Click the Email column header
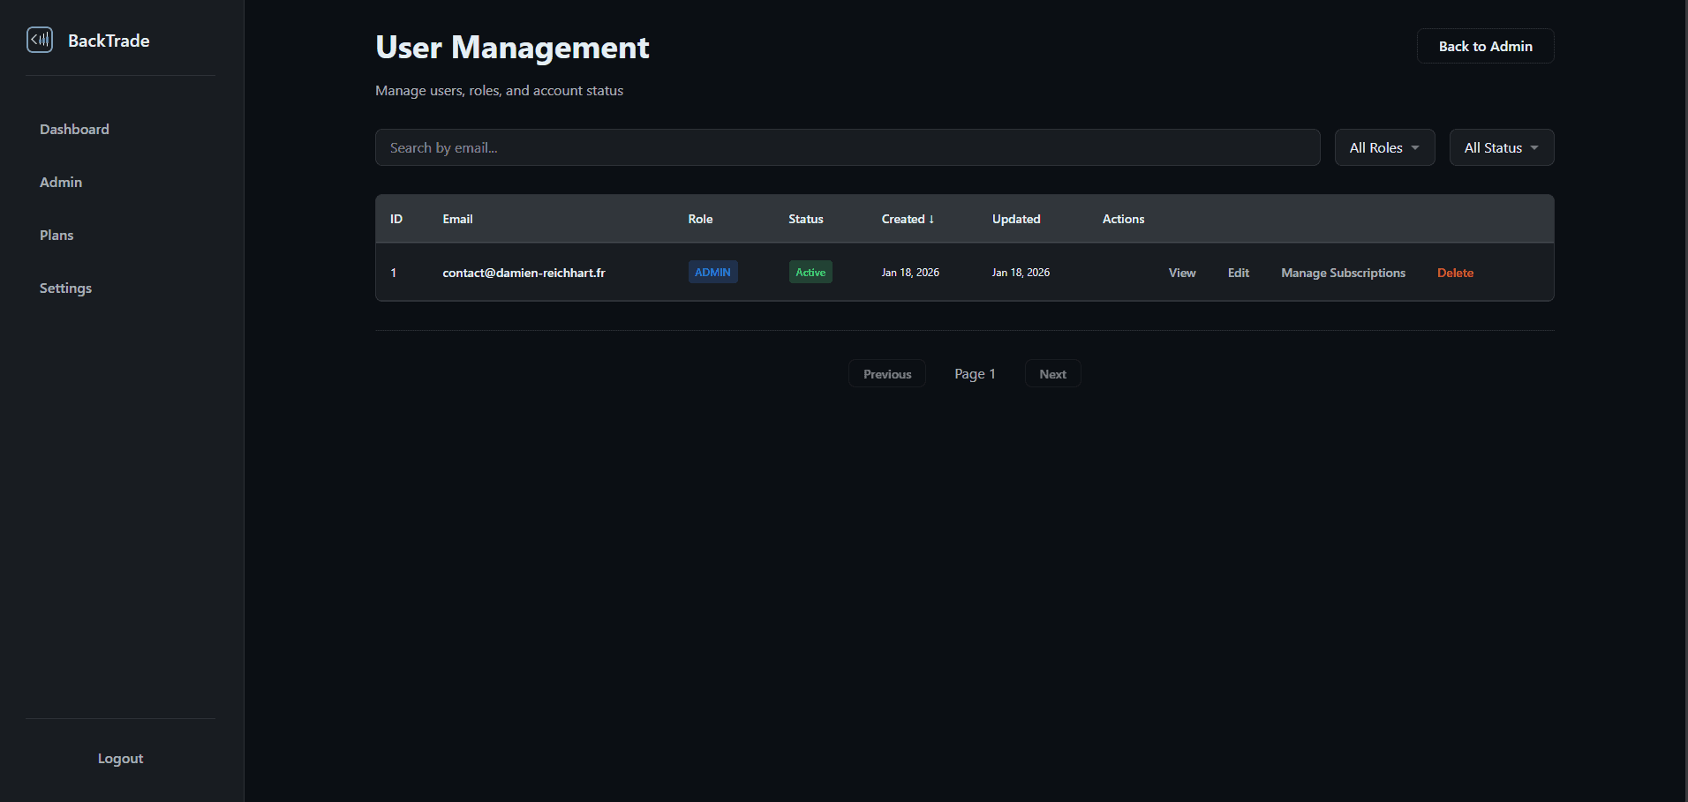This screenshot has width=1688, height=802. [457, 219]
